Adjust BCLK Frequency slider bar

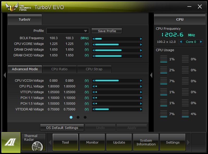[x=117, y=39]
